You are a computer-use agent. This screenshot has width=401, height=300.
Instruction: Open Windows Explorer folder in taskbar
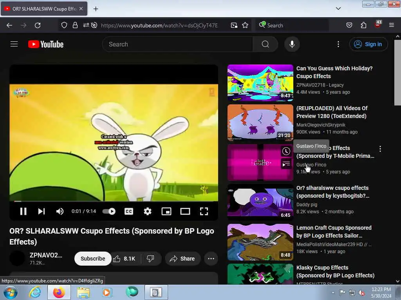pos(83,292)
